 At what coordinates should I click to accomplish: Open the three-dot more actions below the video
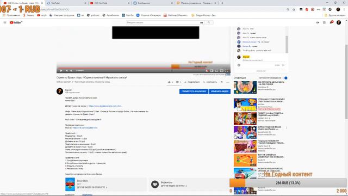coord(228,82)
